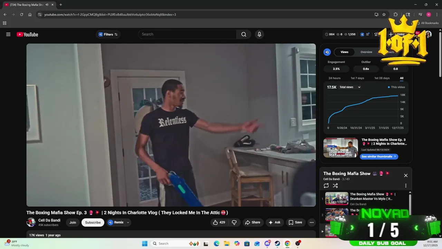Click the magnifier search submit button
The width and height of the screenshot is (442, 249).
(x=244, y=34)
